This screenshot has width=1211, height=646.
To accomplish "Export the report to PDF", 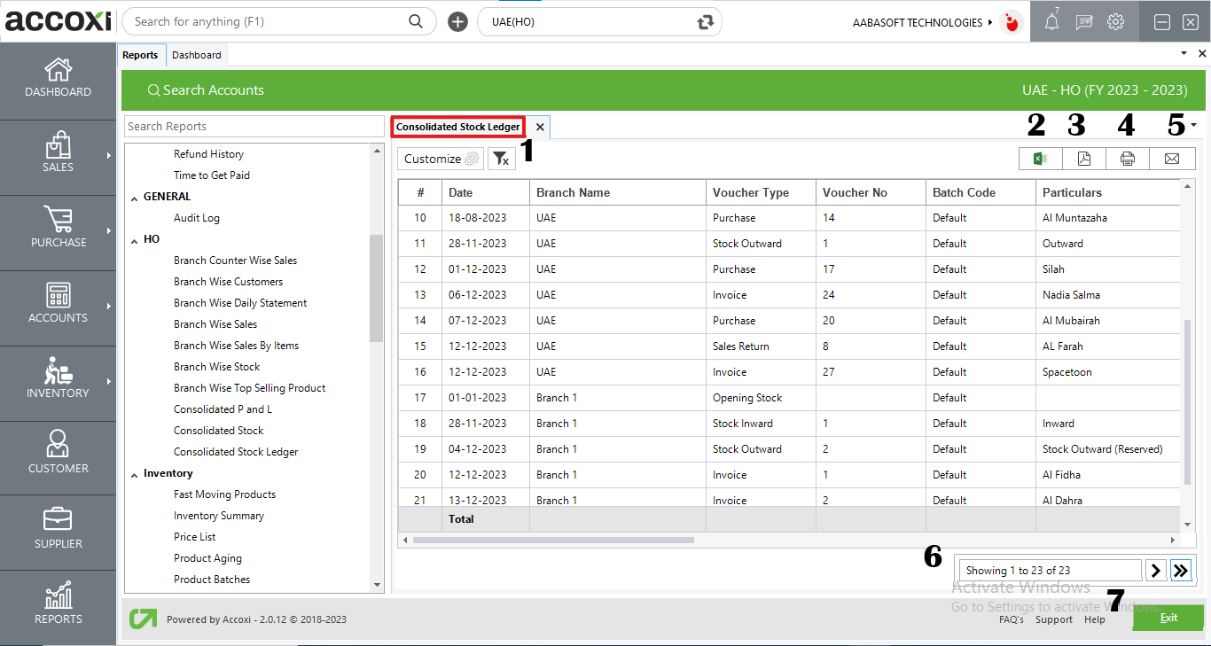I will [1083, 158].
